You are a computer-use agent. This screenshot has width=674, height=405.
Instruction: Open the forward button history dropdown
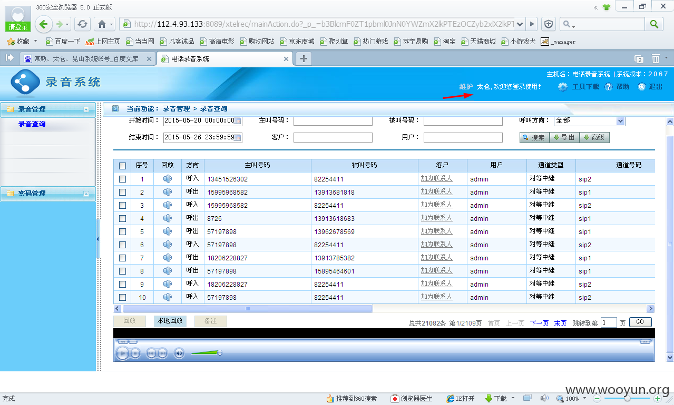coord(67,25)
